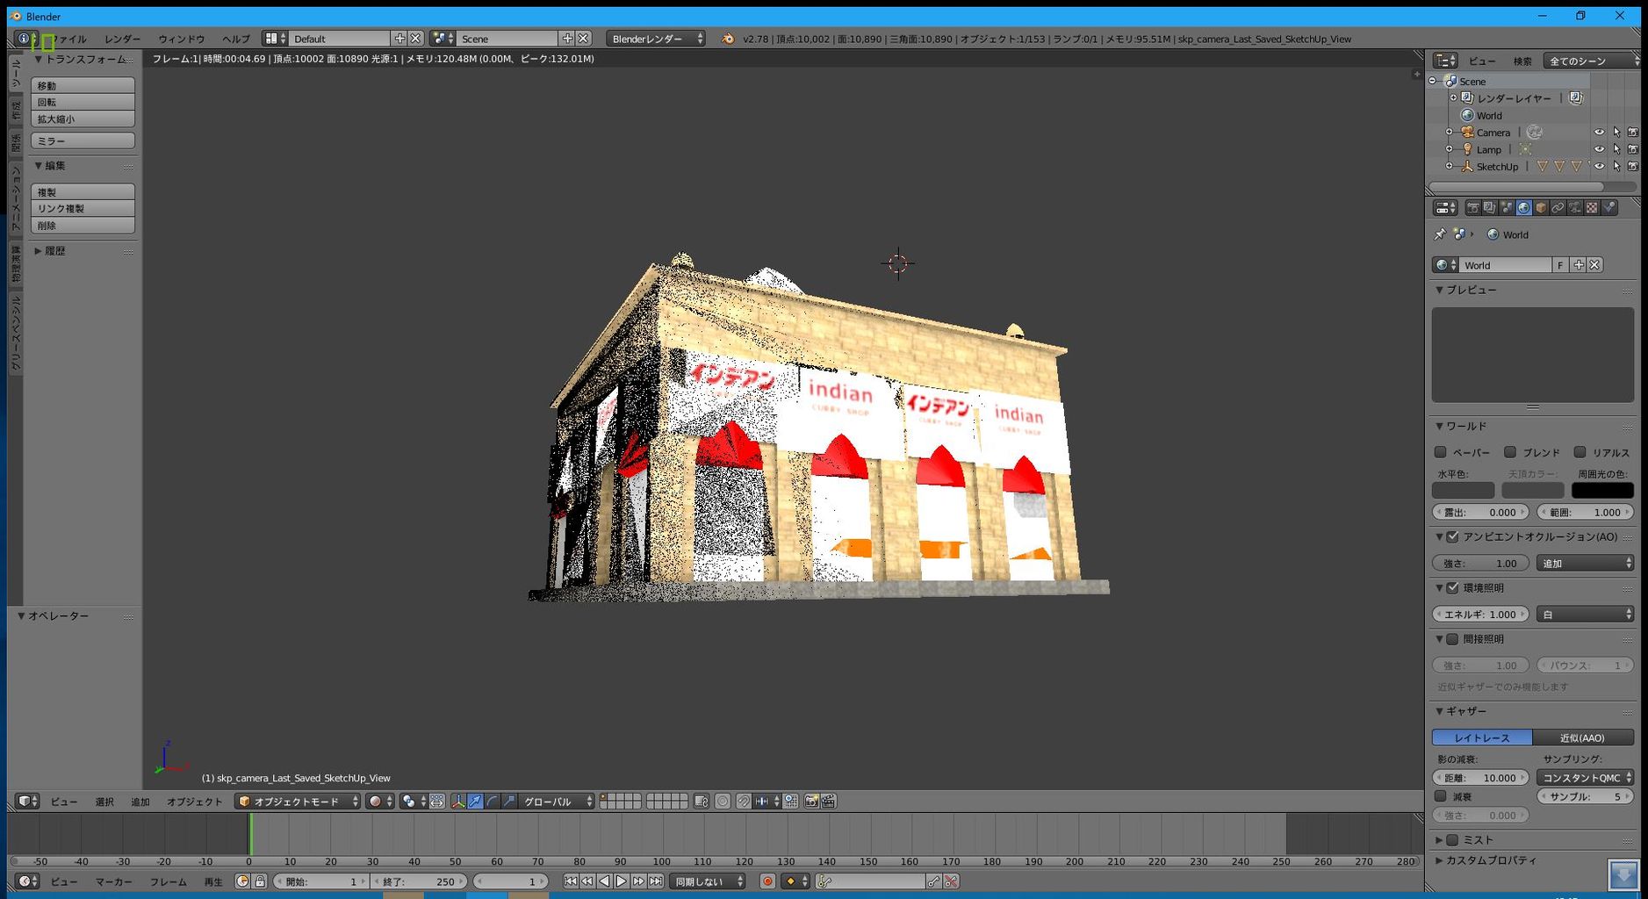This screenshot has width=1648, height=899.
Task: Open the Object properties tab (orange cube)
Action: pos(1541,208)
